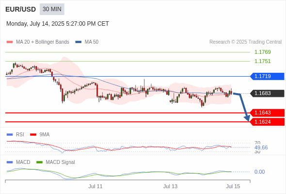Open the Research © 2025 Trading Central credit
Screen dimensions: 286x194
click(245, 42)
